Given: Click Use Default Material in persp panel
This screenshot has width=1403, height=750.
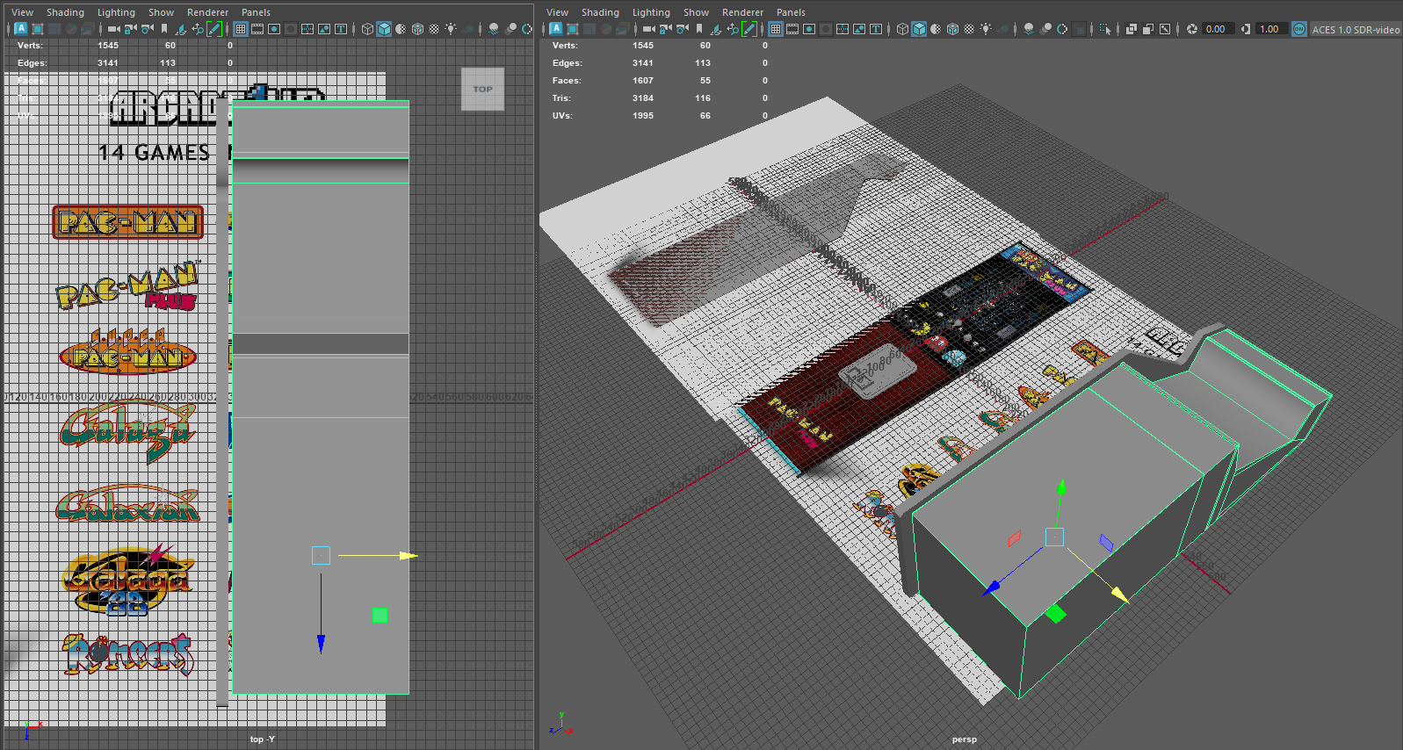Looking at the screenshot, I should [936, 29].
